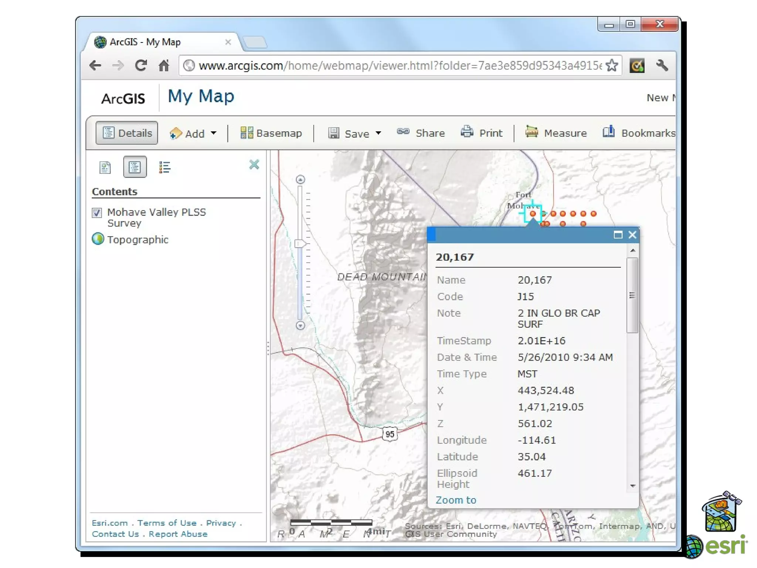The width and height of the screenshot is (757, 568).
Task: Open the Save dropdown arrow
Action: click(x=378, y=133)
